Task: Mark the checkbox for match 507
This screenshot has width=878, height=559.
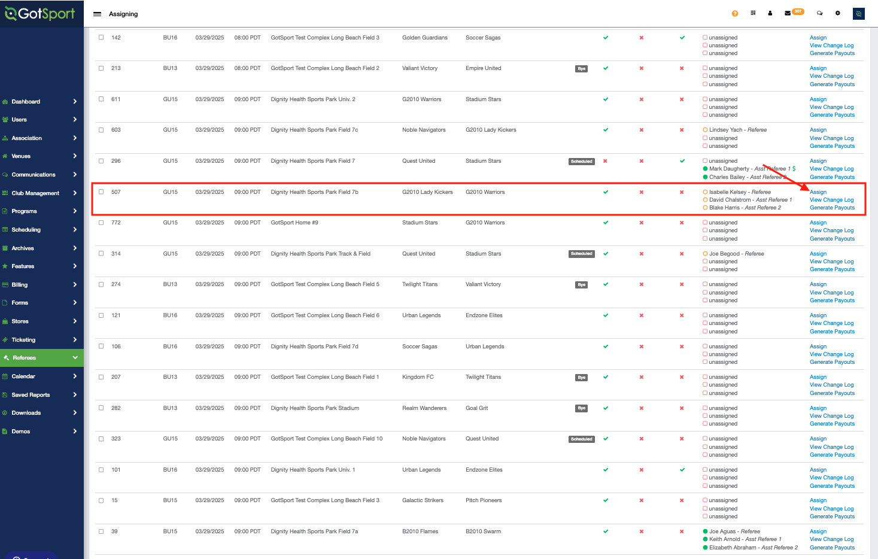Action: click(101, 192)
